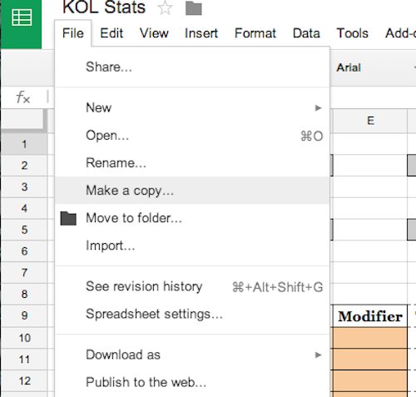Star the KOL Stats document
The image size is (416, 397).
pyautogui.click(x=165, y=7)
